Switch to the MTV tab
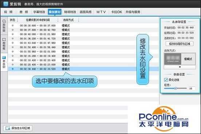 pos(101,12)
